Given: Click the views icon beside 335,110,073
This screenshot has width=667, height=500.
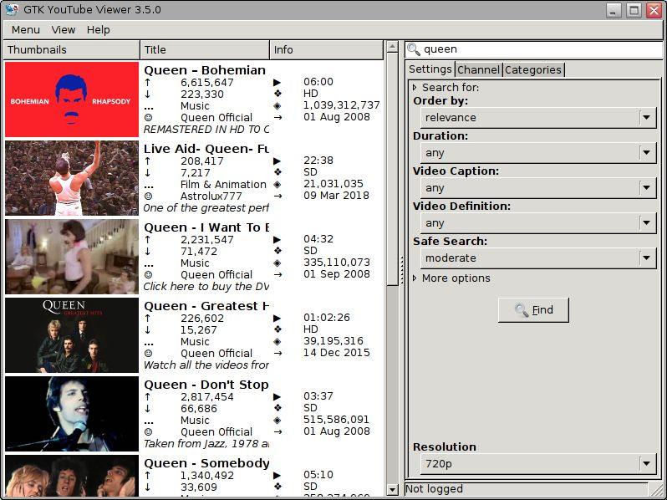Looking at the screenshot, I should pyautogui.click(x=277, y=263).
